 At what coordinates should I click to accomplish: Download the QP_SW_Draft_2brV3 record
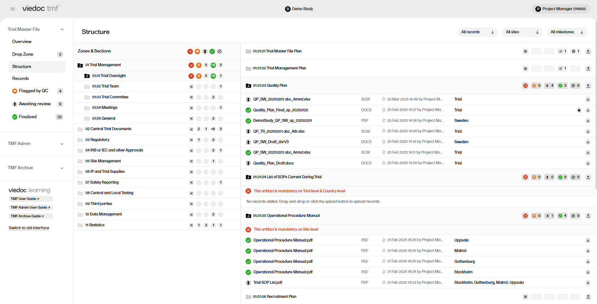pyautogui.click(x=588, y=142)
